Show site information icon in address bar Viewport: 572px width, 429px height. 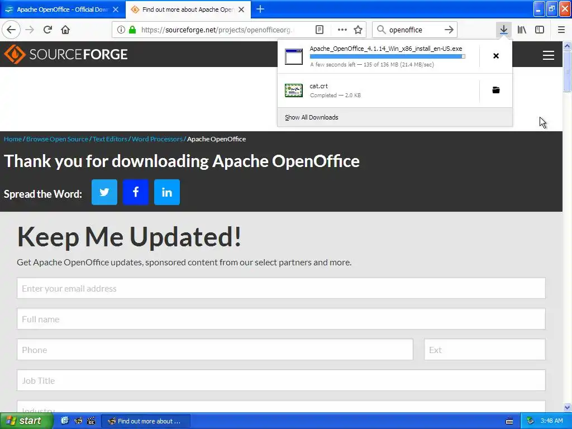click(x=121, y=30)
